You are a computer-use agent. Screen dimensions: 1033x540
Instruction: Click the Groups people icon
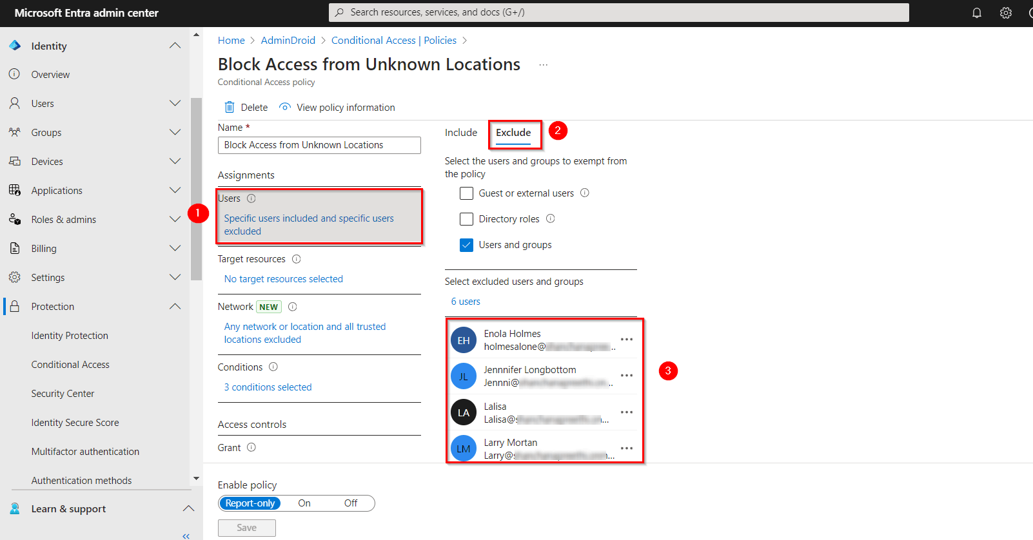pyautogui.click(x=14, y=132)
